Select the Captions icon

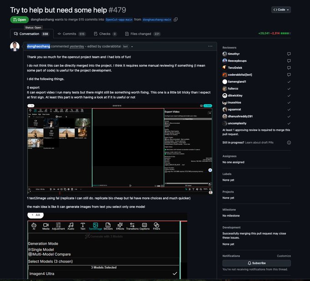145,226
